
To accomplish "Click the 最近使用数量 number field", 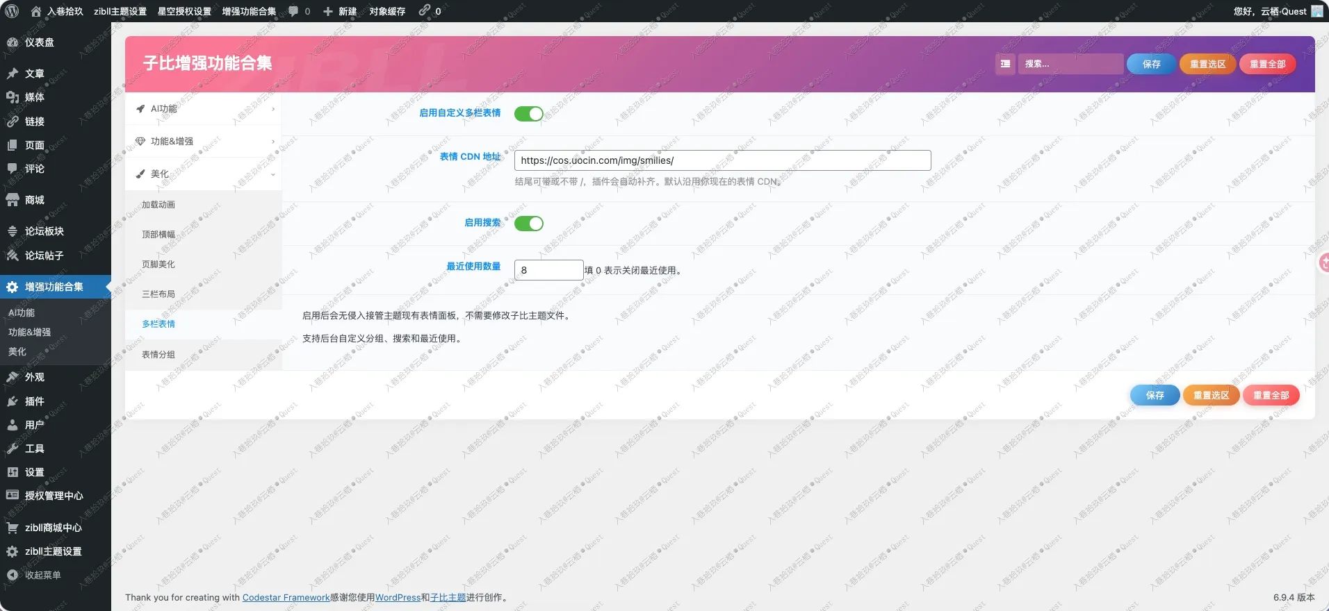I will (548, 270).
